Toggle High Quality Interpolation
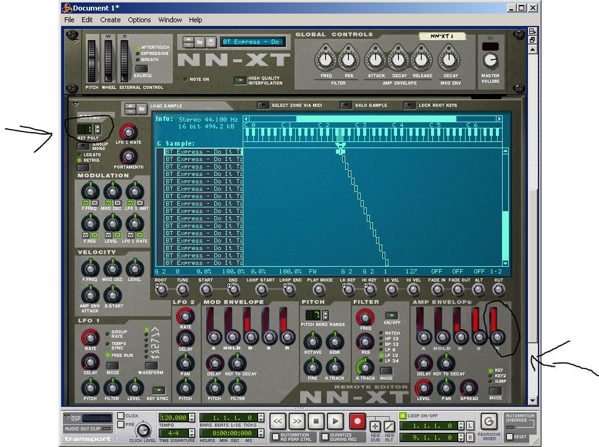The height and width of the screenshot is (447, 599). (x=240, y=80)
